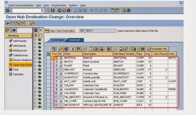
Task: Collapse the last tree node with down arrow
Action: pyautogui.click(x=35, y=107)
